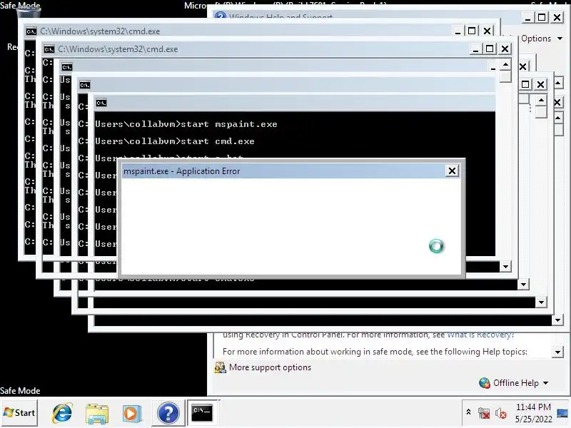Open Help and Support taskbar icon
Viewport: 571px width, 428px height.
[168, 414]
